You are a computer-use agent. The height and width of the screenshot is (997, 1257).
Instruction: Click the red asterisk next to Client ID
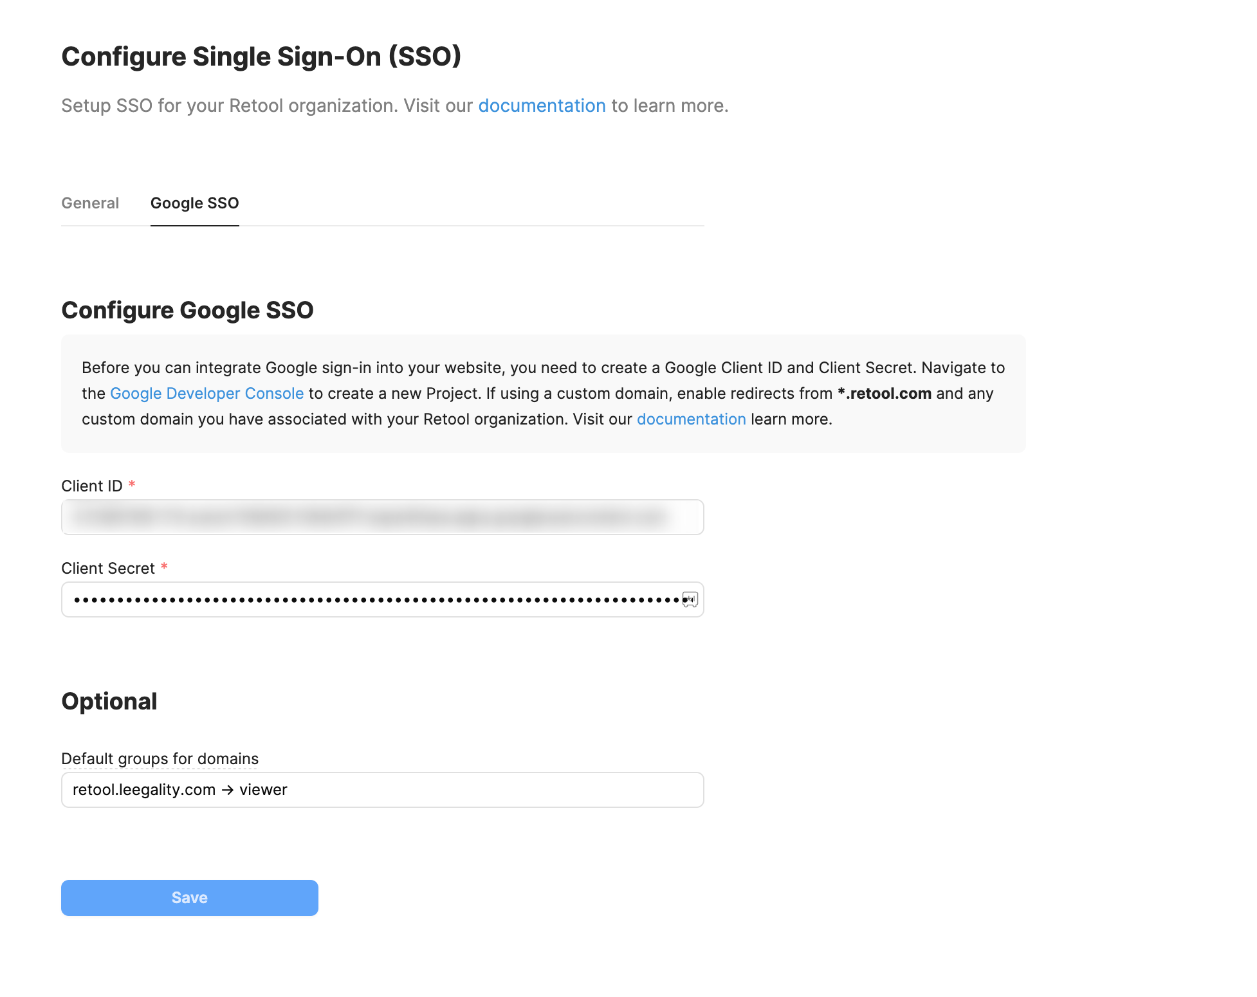(132, 484)
